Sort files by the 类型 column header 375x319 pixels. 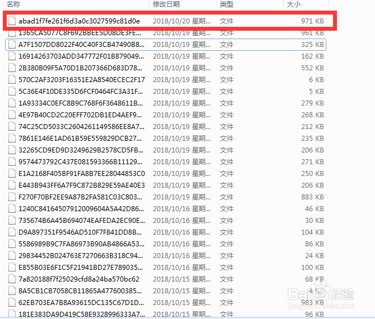[227, 4]
